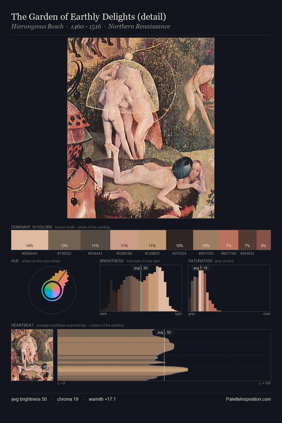Click the 'DOMINANT 10 COLORS' heading

point(32,227)
